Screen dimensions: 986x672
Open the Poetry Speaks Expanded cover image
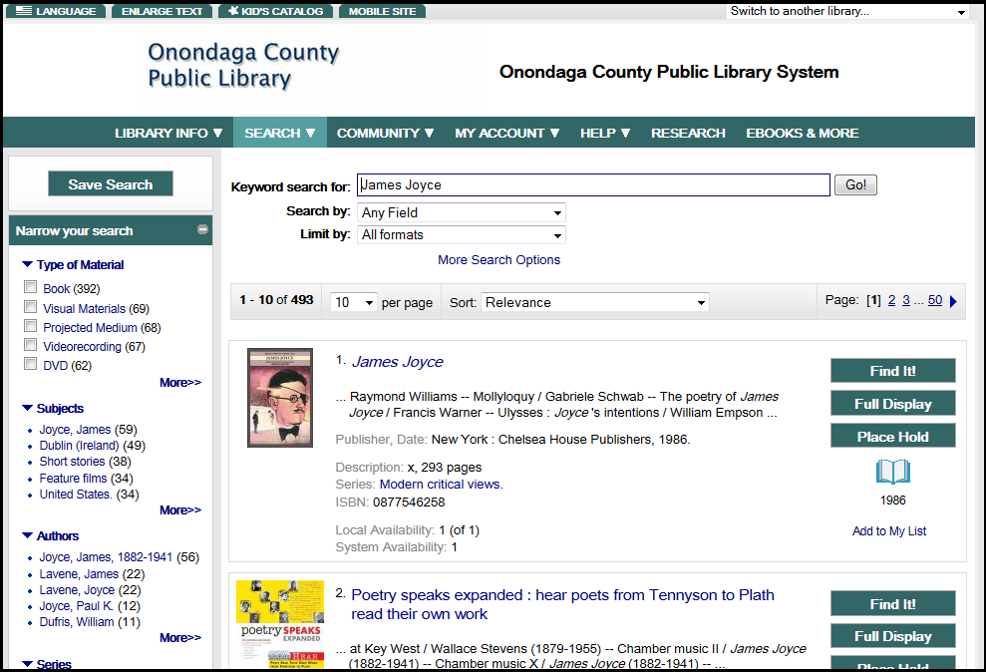tap(280, 624)
